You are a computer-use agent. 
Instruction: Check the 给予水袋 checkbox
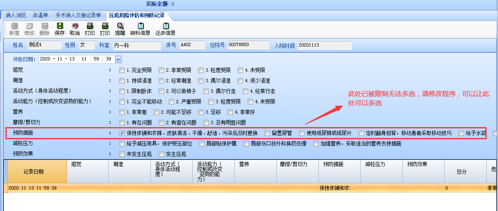pyautogui.click(x=461, y=133)
